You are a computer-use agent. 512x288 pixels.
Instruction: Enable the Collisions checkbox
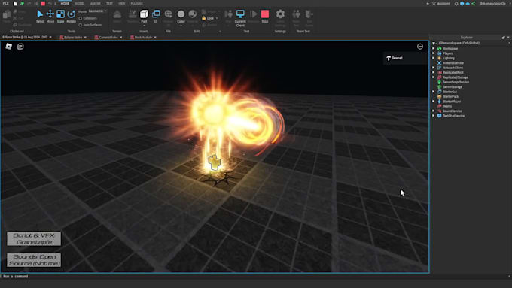tap(81, 18)
